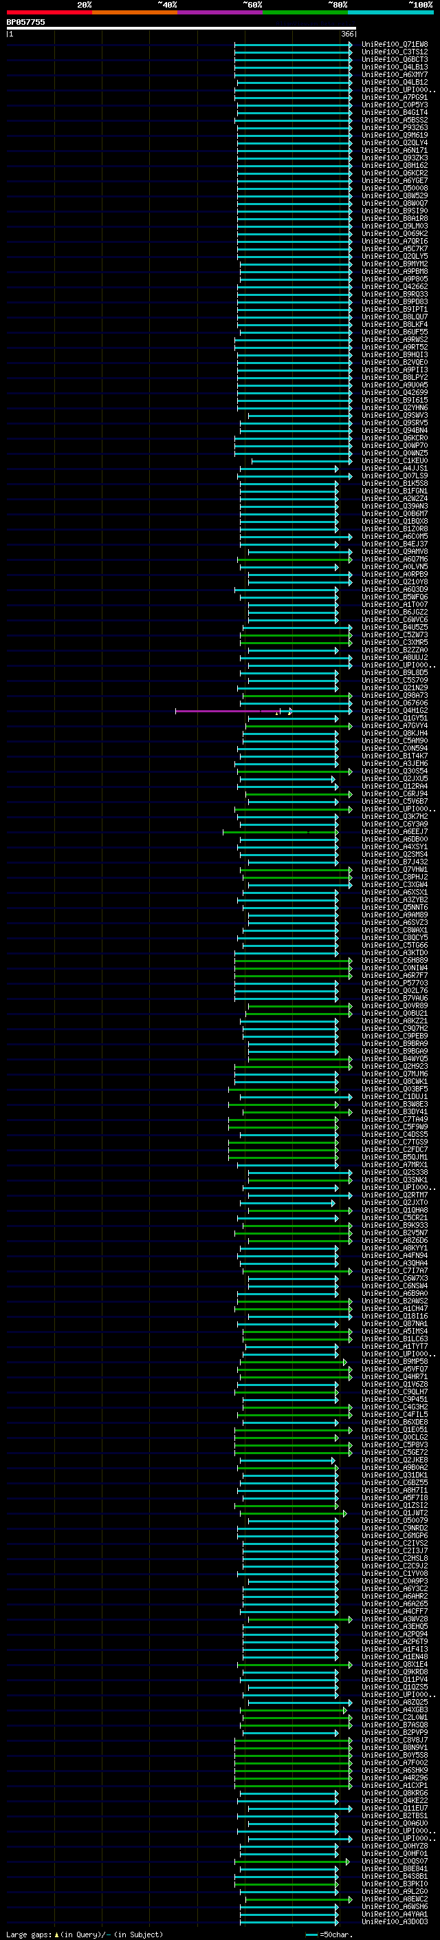
Task: Select hit label UniRef100_A5BSS2
Action: [x=395, y=120]
